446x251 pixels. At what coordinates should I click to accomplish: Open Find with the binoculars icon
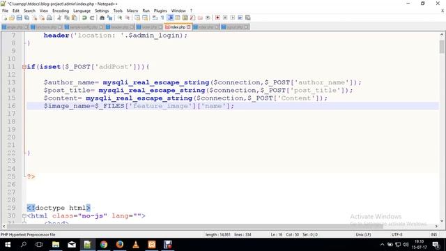(102, 17)
